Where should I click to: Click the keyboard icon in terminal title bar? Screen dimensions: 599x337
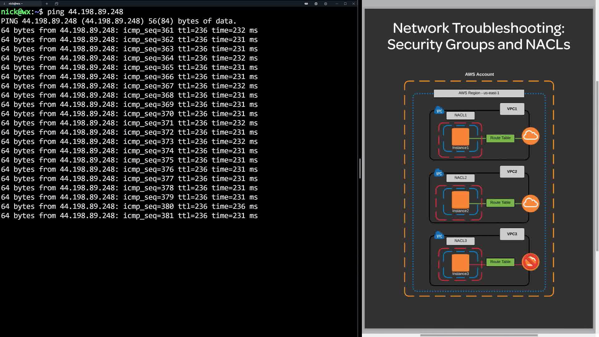(x=306, y=4)
